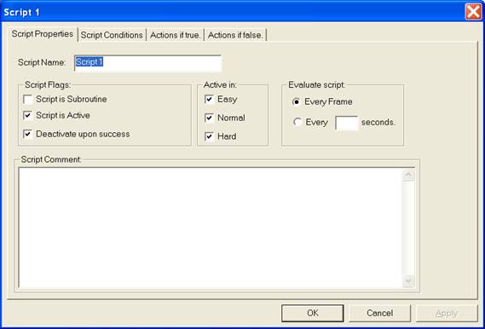Image resolution: width=485 pixels, height=329 pixels.
Task: Click the Apply button
Action: click(447, 313)
